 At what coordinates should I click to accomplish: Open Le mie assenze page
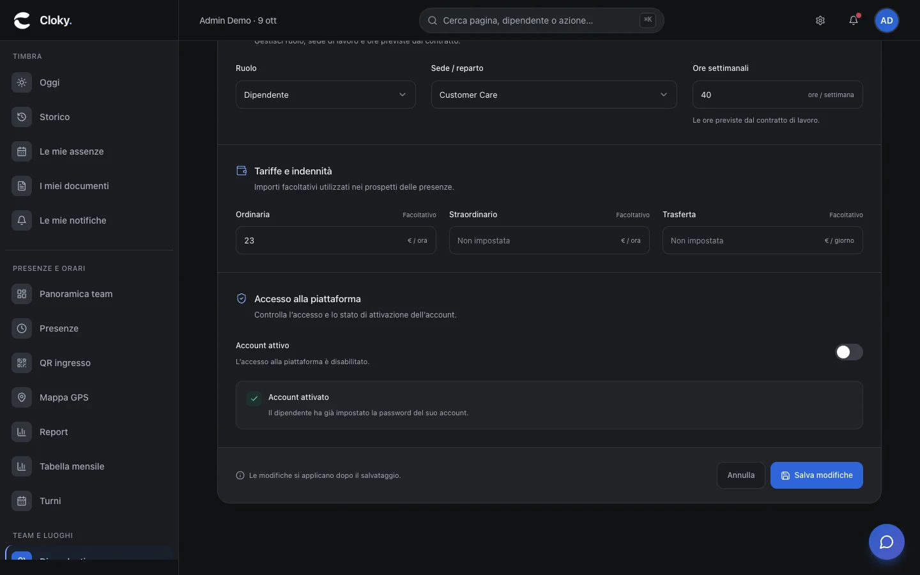89,151
